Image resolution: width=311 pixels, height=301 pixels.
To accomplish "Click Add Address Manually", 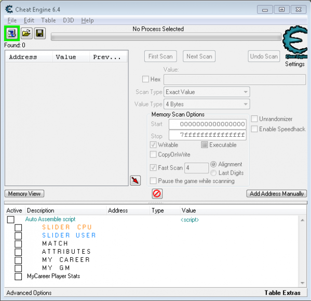I will (277, 193).
